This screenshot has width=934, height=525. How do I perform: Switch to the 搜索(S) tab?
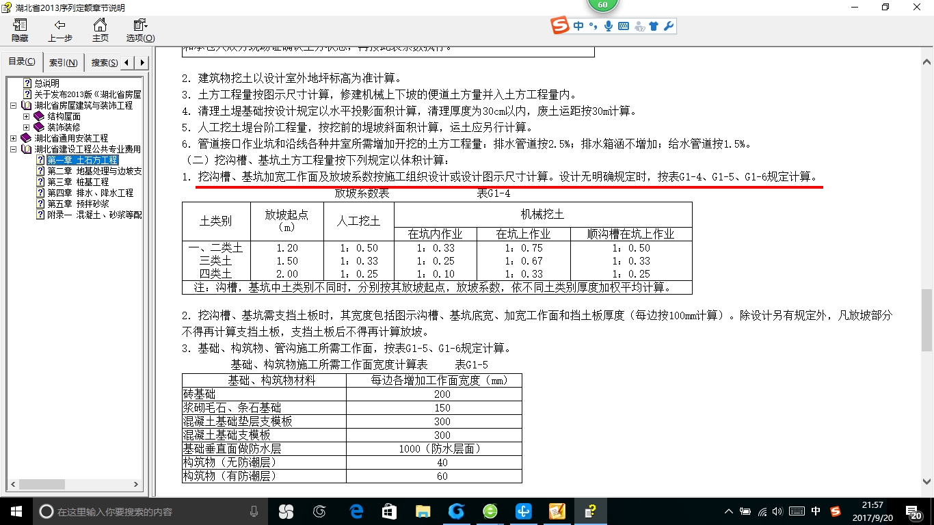[103, 63]
